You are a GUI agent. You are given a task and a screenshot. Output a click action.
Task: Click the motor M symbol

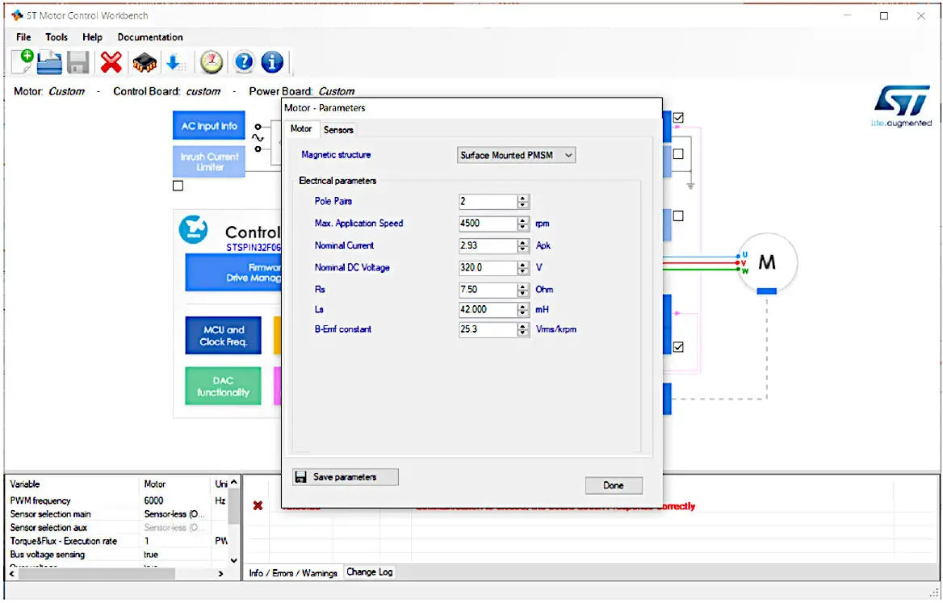(767, 262)
